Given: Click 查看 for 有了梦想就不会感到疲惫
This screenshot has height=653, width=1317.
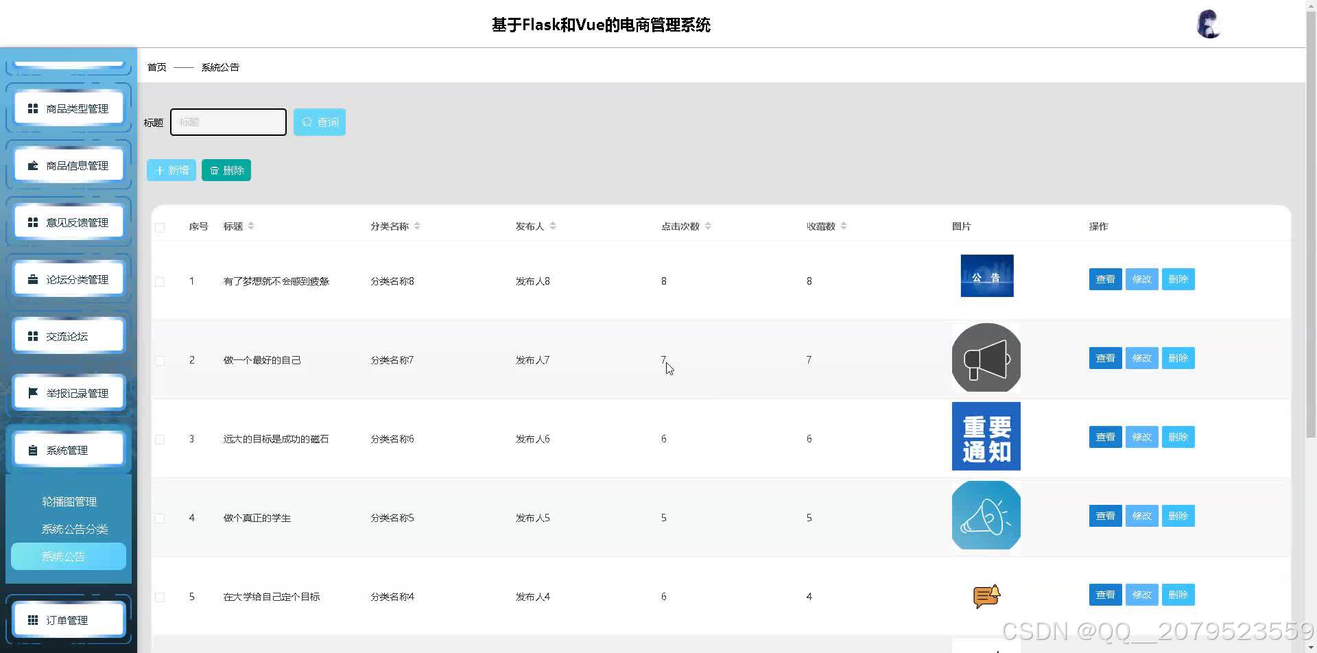Looking at the screenshot, I should coord(1105,279).
